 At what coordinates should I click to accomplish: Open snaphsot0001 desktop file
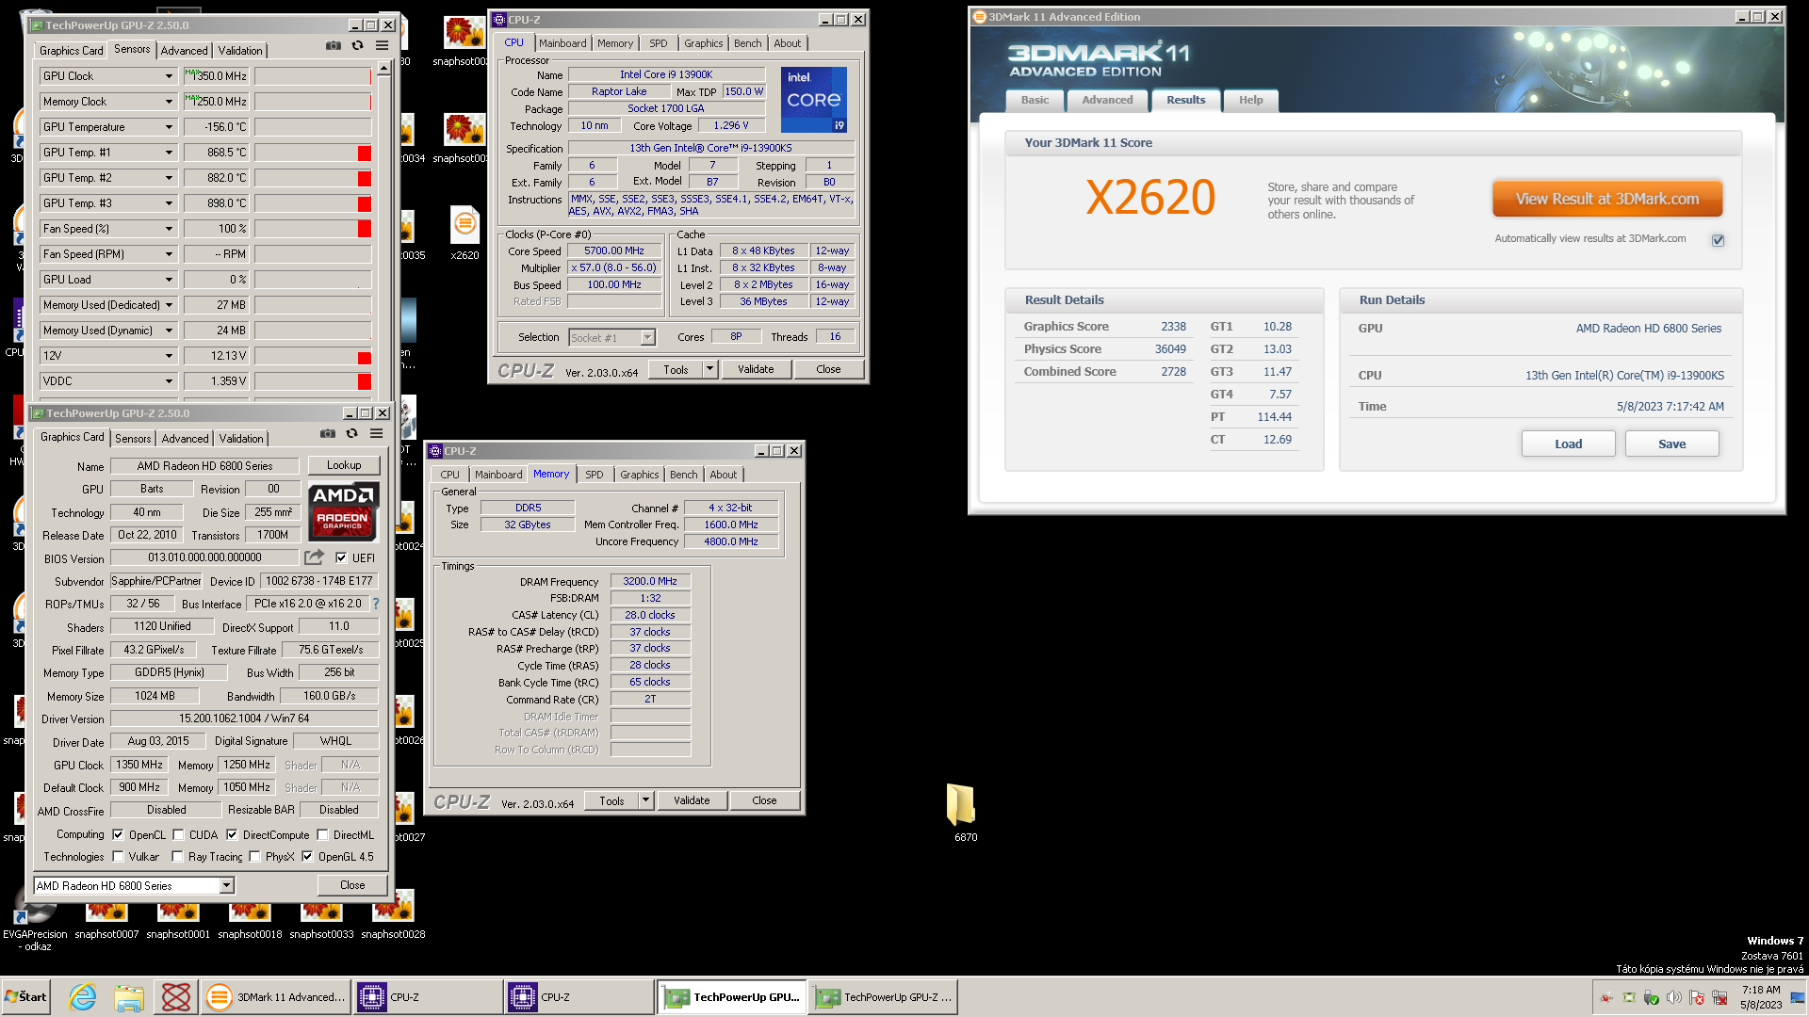pyautogui.click(x=178, y=922)
